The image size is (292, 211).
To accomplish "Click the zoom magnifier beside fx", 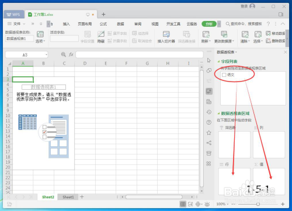I will point(64,55).
